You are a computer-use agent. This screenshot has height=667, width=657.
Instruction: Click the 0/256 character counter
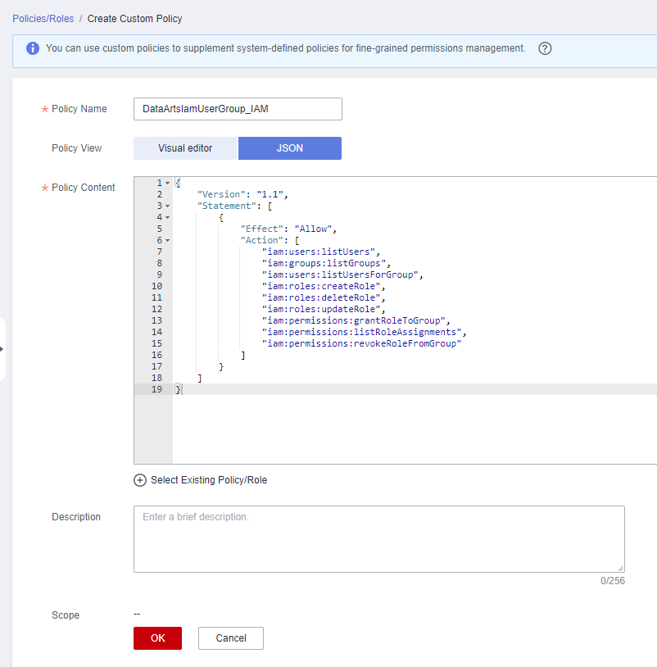pyautogui.click(x=612, y=581)
